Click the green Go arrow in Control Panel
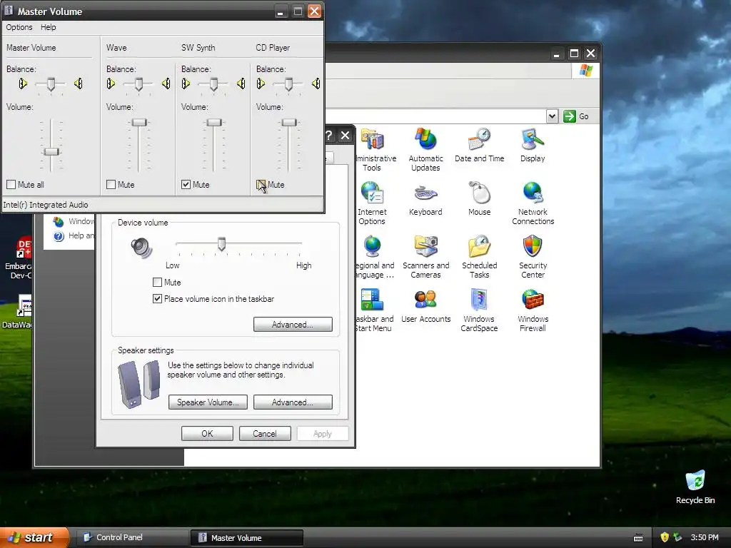Screen dimensions: 731x548 pyautogui.click(x=569, y=116)
